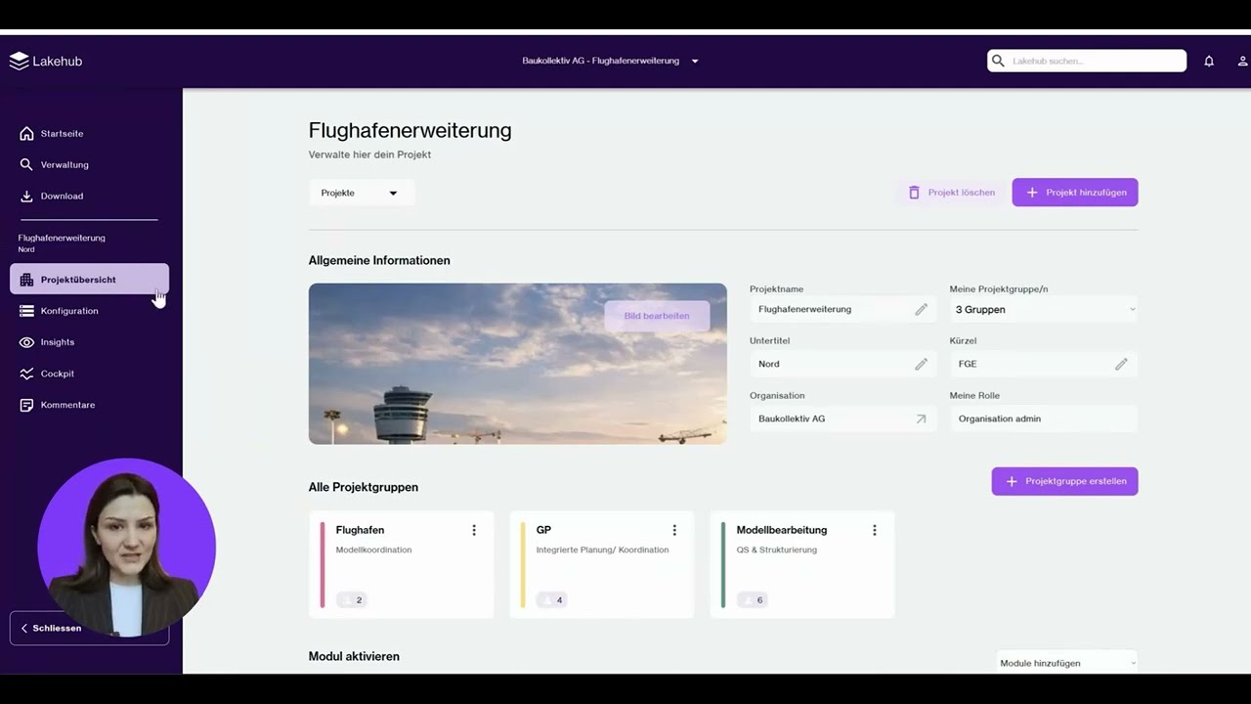
Task: Click the Insights eye icon
Action: click(x=26, y=342)
